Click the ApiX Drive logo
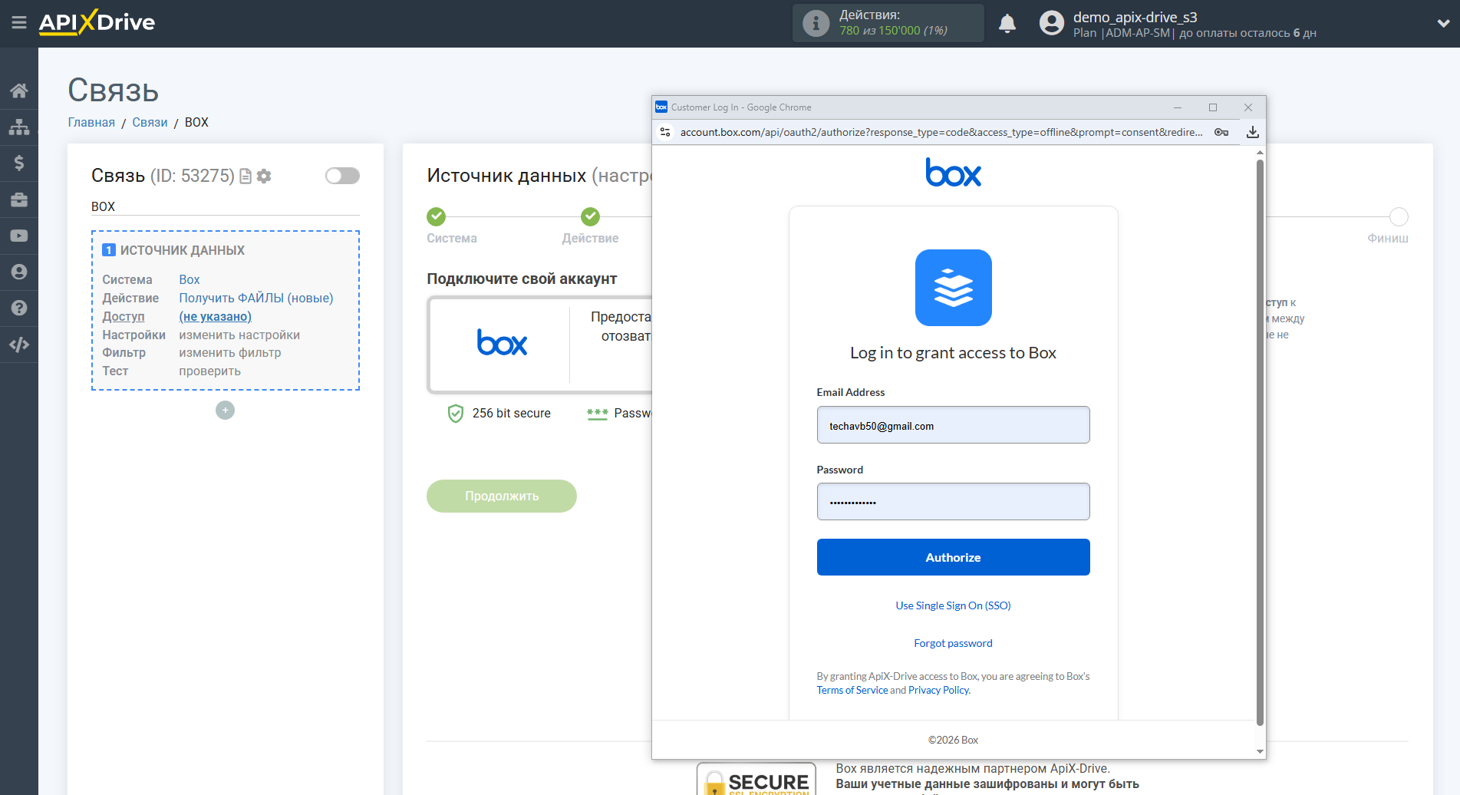The image size is (1460, 795). (x=96, y=22)
